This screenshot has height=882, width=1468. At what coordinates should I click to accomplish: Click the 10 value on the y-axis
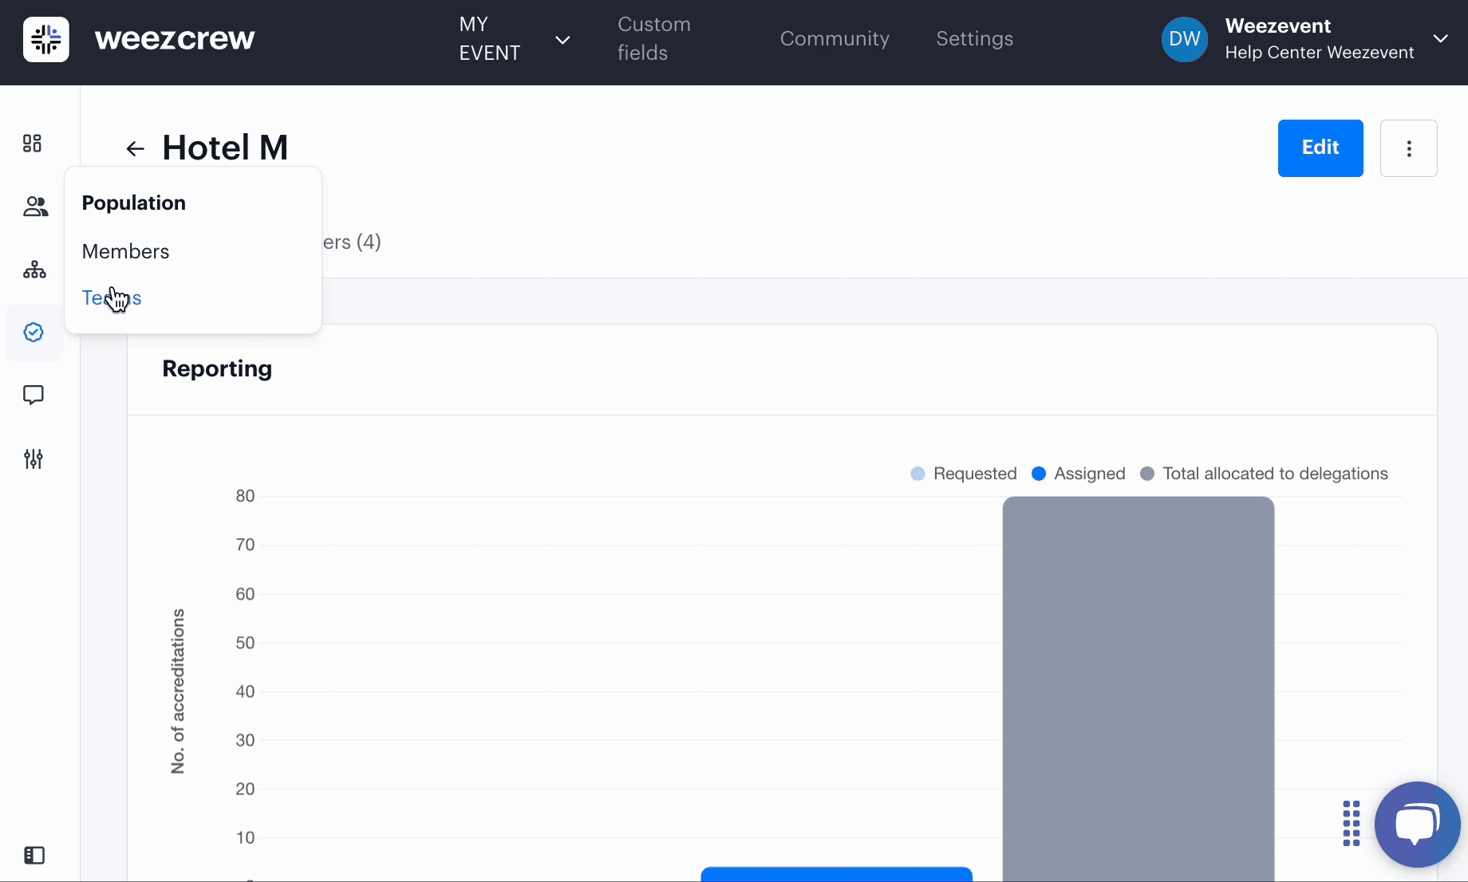click(x=245, y=837)
